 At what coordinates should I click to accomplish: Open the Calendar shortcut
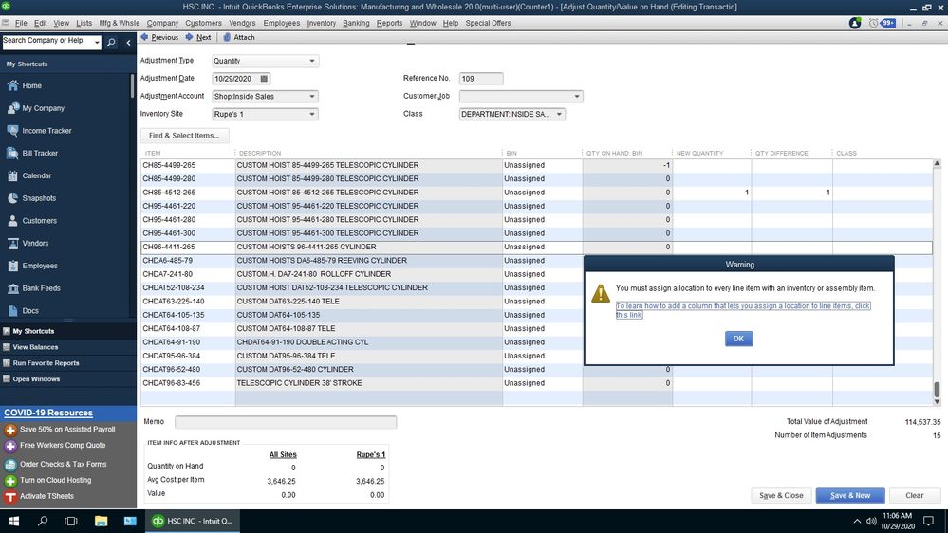36,175
